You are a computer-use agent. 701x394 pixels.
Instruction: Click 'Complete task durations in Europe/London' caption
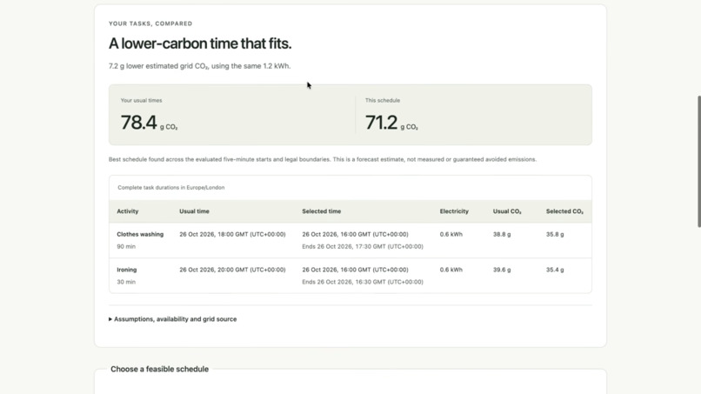tap(171, 187)
